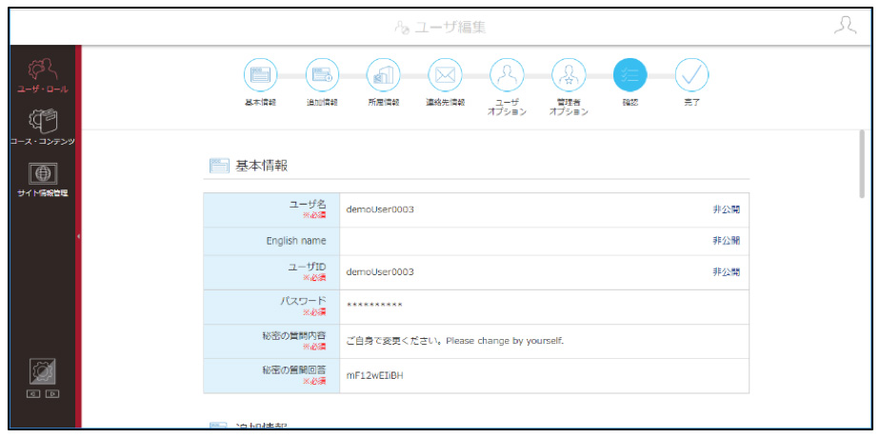Open the サイト情報管理 sidebar section

tap(43, 179)
